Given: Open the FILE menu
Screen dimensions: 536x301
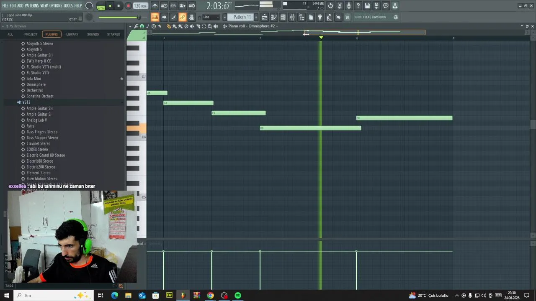Looking at the screenshot, I should pyautogui.click(x=5, y=5).
